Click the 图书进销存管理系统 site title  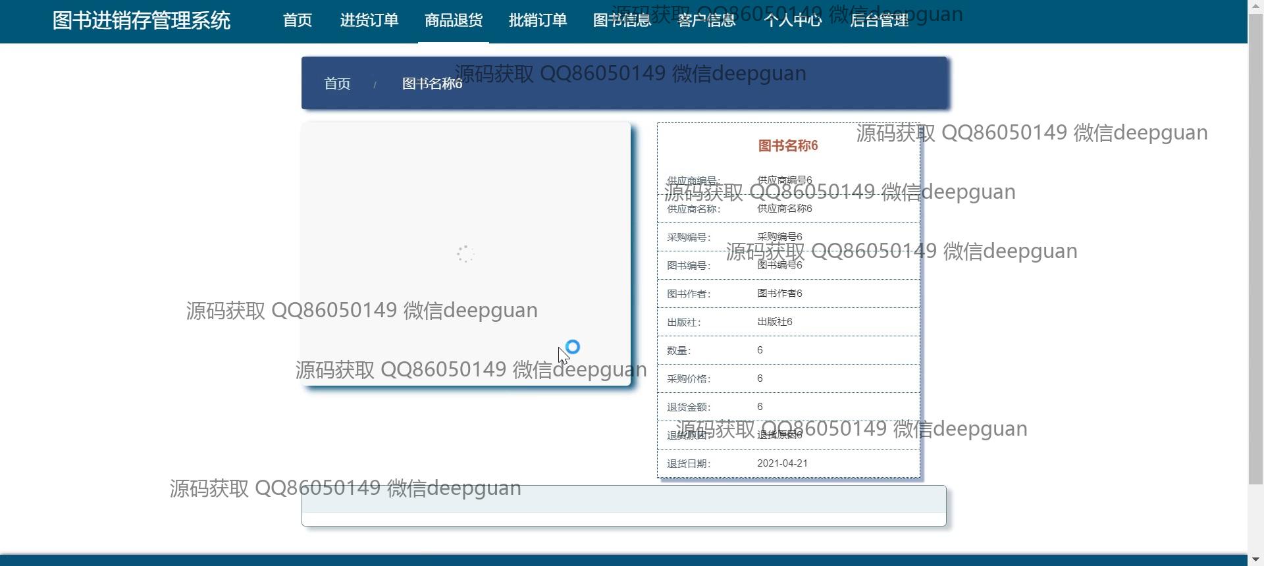click(x=142, y=20)
